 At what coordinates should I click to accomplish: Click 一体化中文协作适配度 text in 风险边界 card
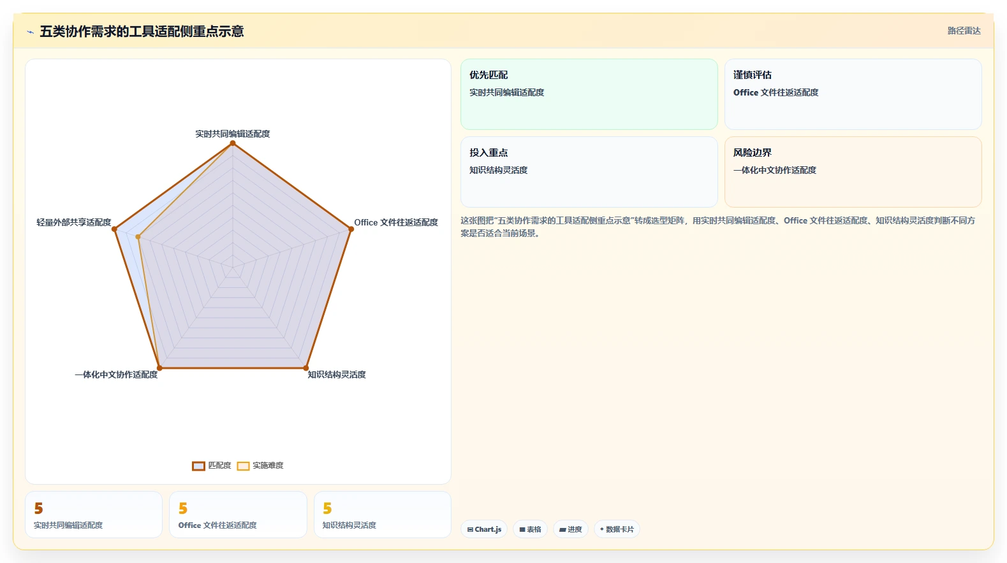click(x=775, y=170)
